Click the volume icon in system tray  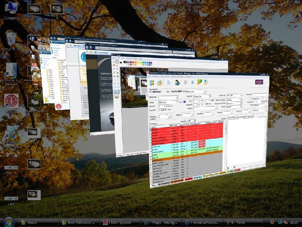[x=285, y=222]
